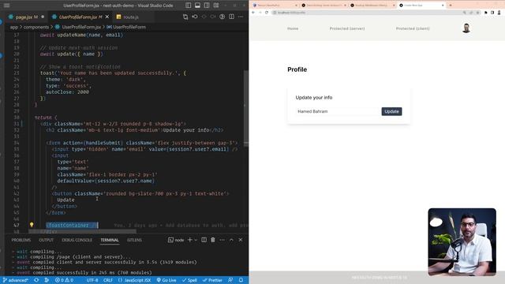Select the TERMINAL panel tab
This screenshot has width=505, height=284.
click(110, 240)
